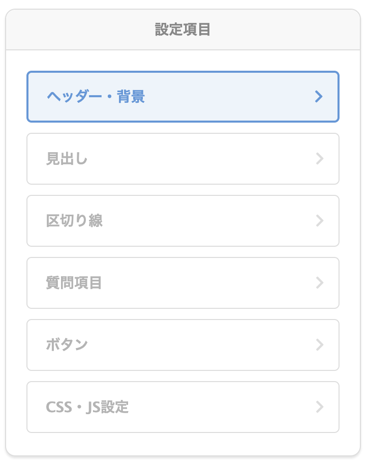The width and height of the screenshot is (368, 463).
Task: Click the 質問項目 label text
Action: pyautogui.click(x=74, y=282)
